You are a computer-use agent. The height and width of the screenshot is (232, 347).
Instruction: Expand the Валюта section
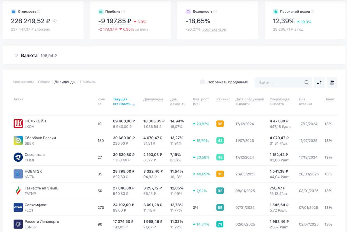click(16, 55)
